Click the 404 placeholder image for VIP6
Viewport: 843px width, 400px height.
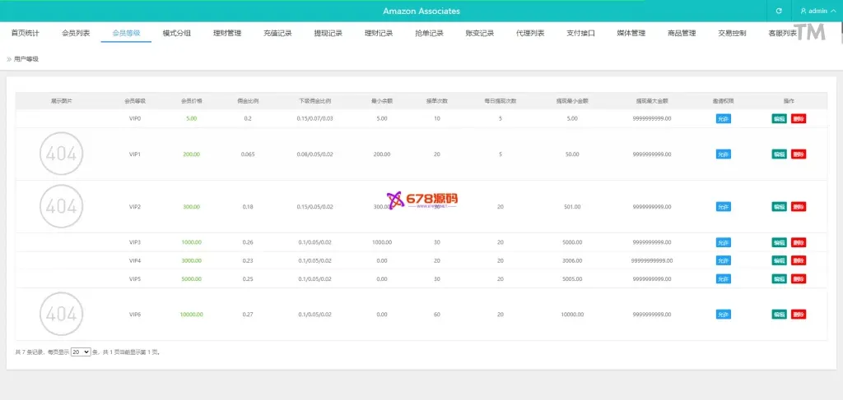coord(62,315)
